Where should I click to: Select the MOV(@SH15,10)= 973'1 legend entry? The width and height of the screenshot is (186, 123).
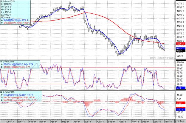pyautogui.click(x=16, y=20)
